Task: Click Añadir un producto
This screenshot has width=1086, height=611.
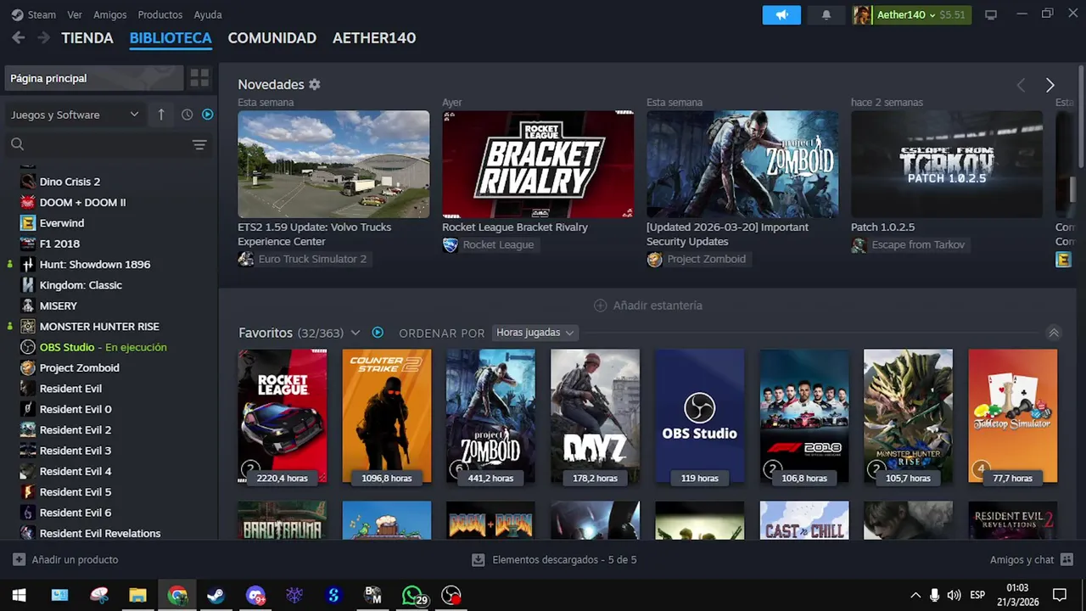Action: 65,560
